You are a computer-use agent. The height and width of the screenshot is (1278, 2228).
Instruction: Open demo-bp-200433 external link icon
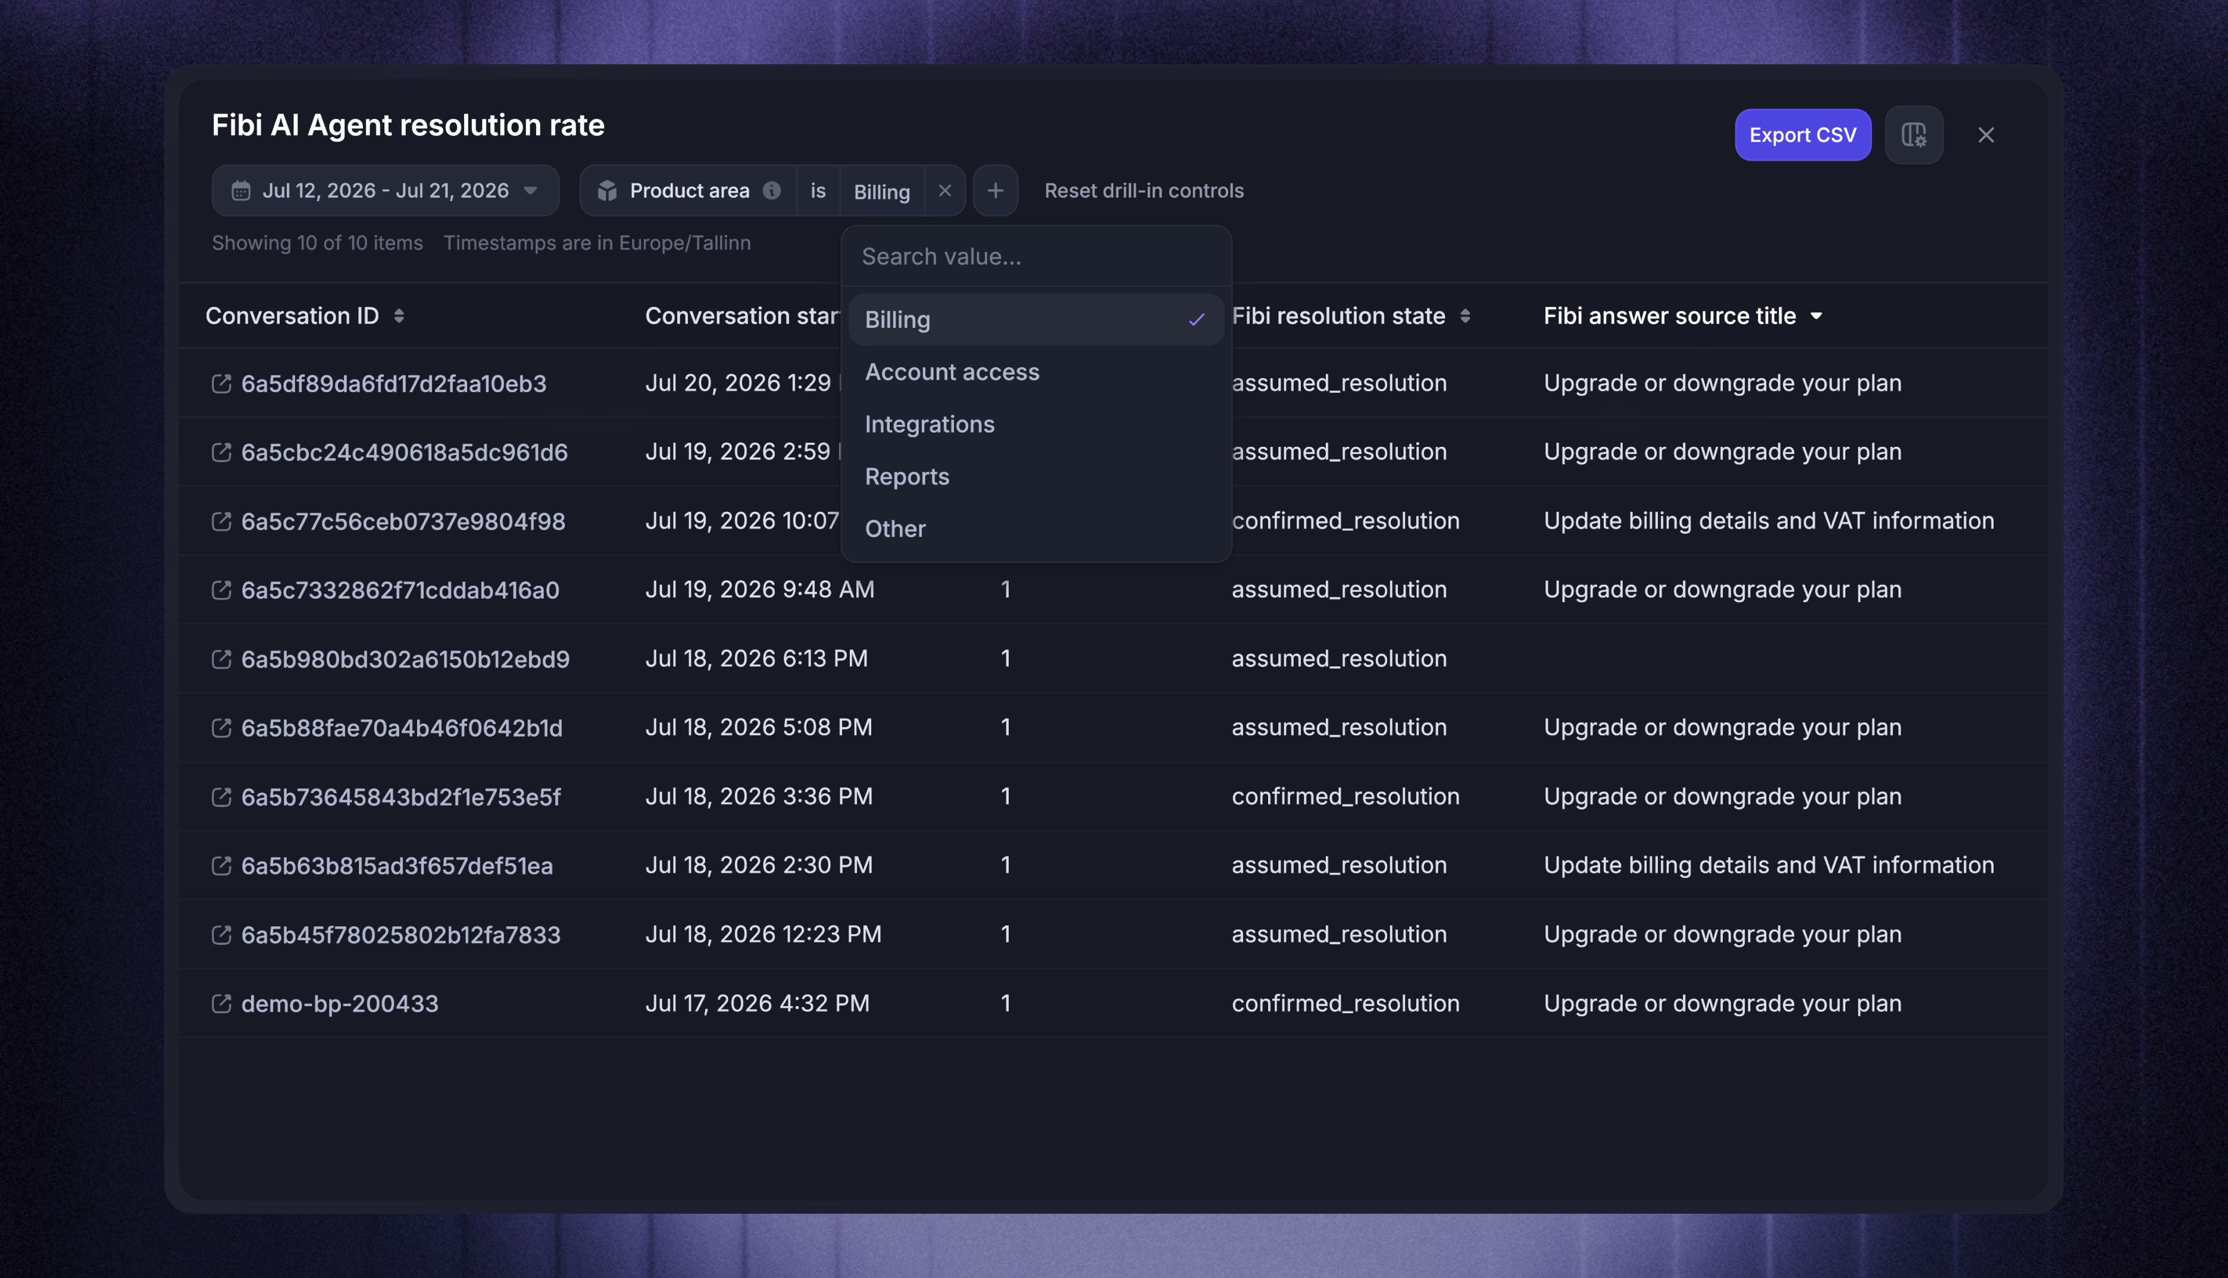pyautogui.click(x=221, y=1003)
